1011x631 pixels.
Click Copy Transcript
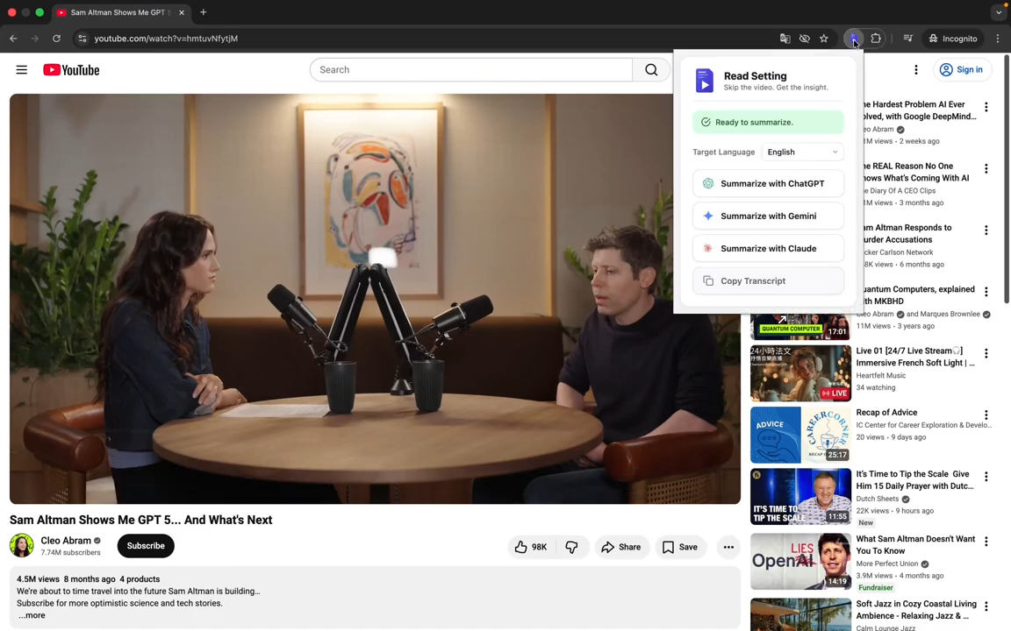point(768,280)
